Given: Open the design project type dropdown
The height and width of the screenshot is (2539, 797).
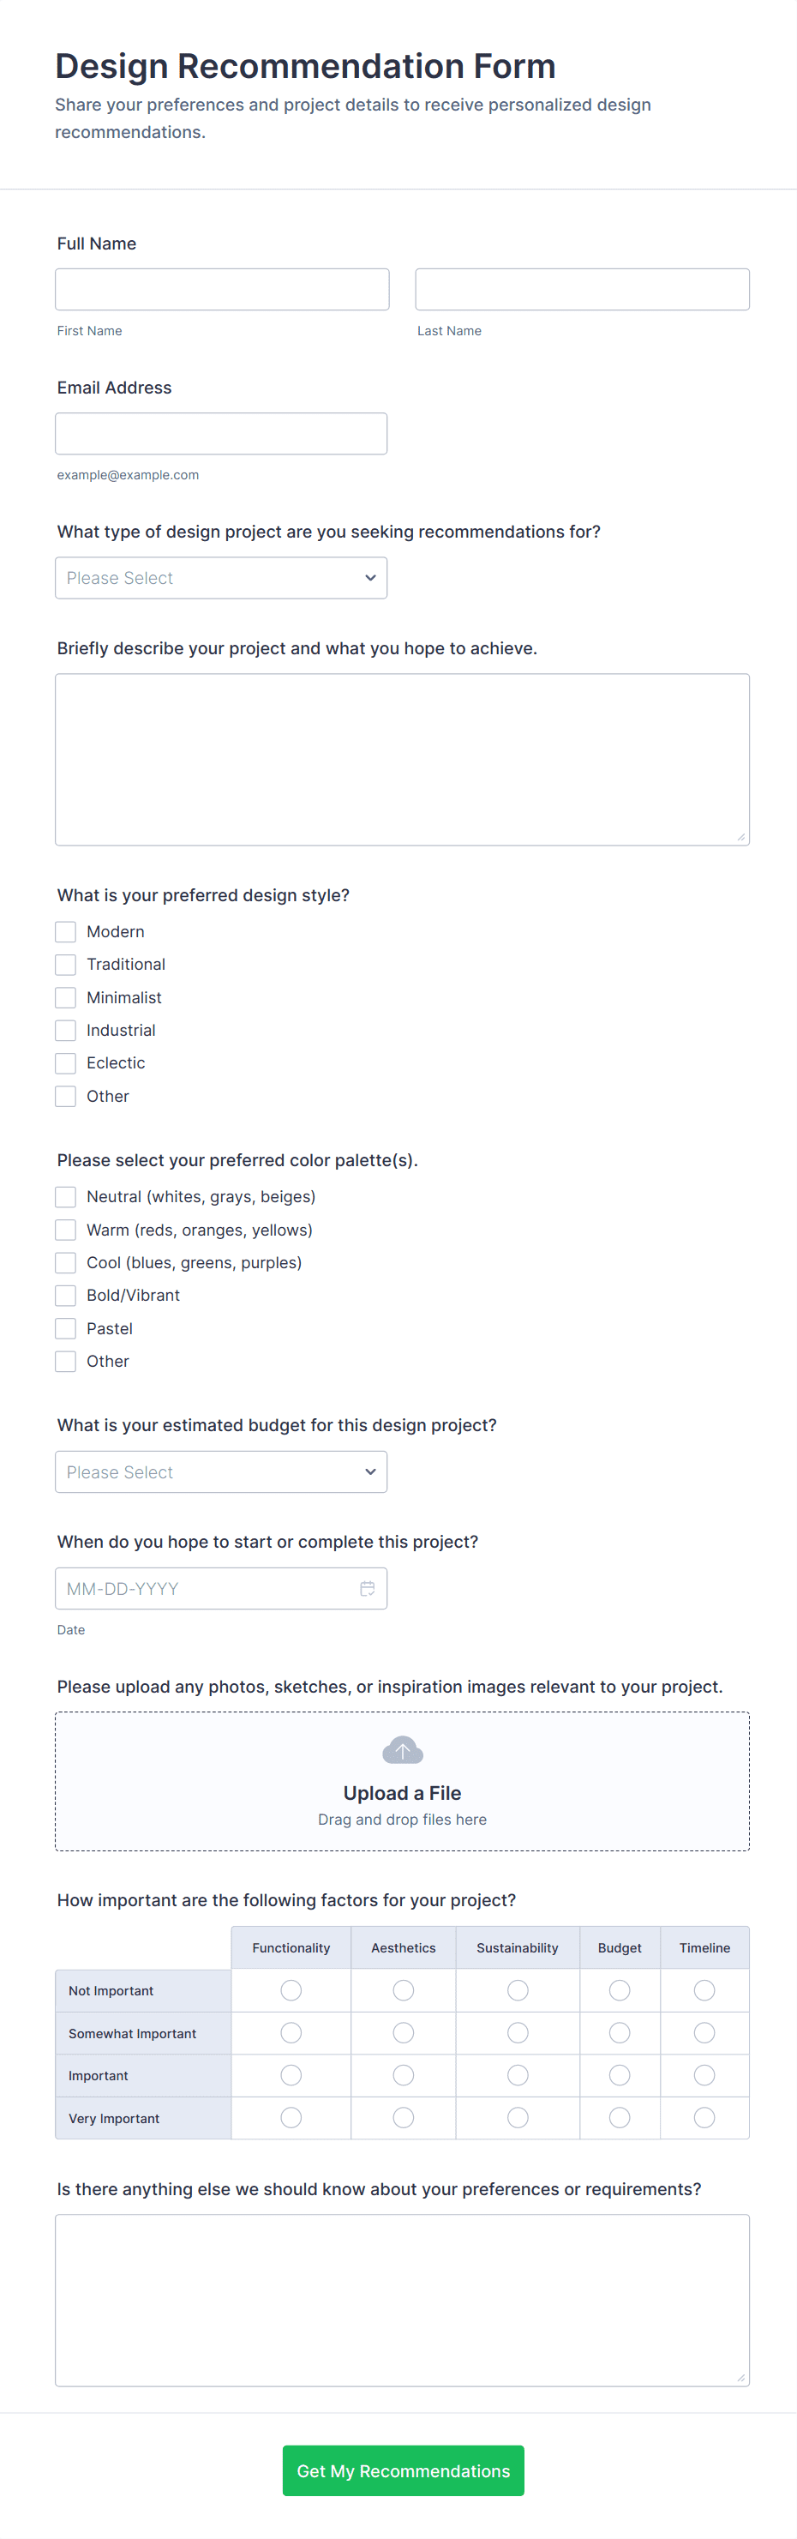Looking at the screenshot, I should tap(221, 578).
